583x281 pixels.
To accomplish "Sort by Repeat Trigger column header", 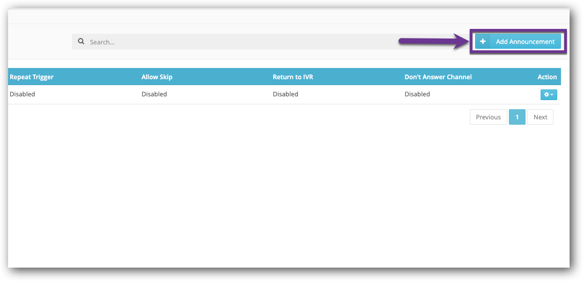I will [32, 77].
